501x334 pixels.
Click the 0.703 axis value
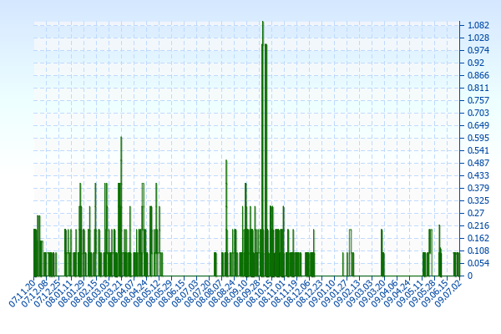click(x=478, y=113)
